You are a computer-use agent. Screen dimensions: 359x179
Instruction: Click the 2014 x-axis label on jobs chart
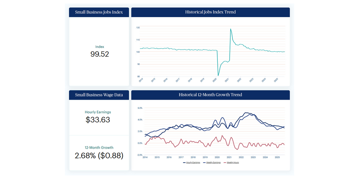click(141, 80)
